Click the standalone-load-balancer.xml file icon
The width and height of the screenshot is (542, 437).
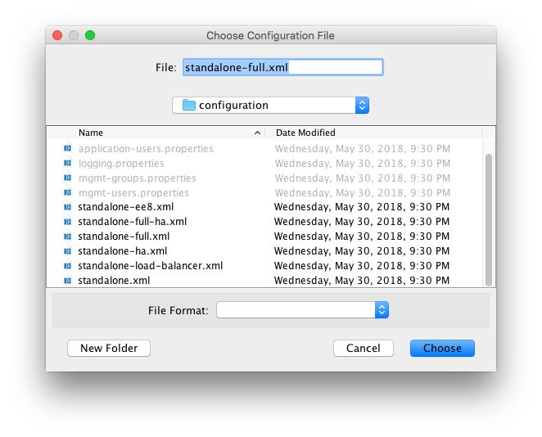(67, 266)
